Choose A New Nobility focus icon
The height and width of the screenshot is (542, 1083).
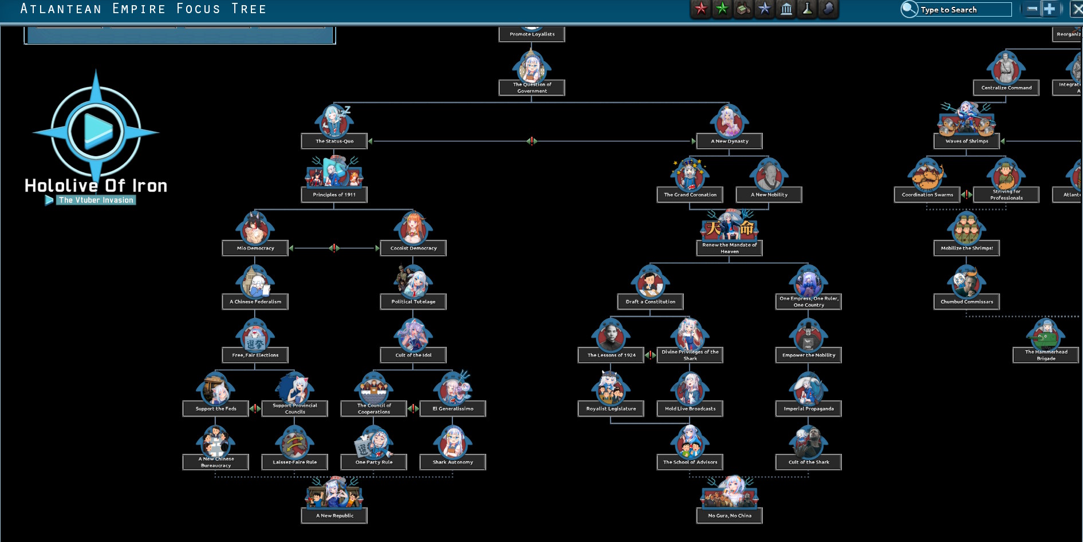tap(769, 174)
